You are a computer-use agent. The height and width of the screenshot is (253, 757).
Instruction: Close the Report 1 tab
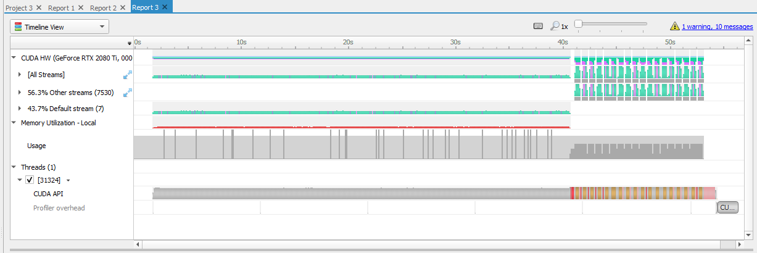click(81, 8)
